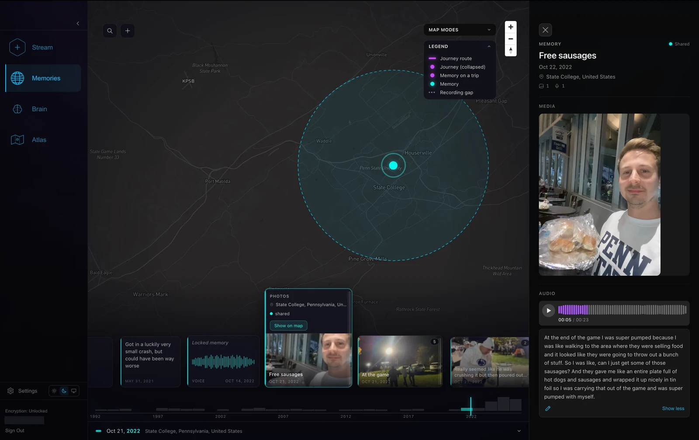Open the Brain section
699x440 pixels.
[42, 109]
